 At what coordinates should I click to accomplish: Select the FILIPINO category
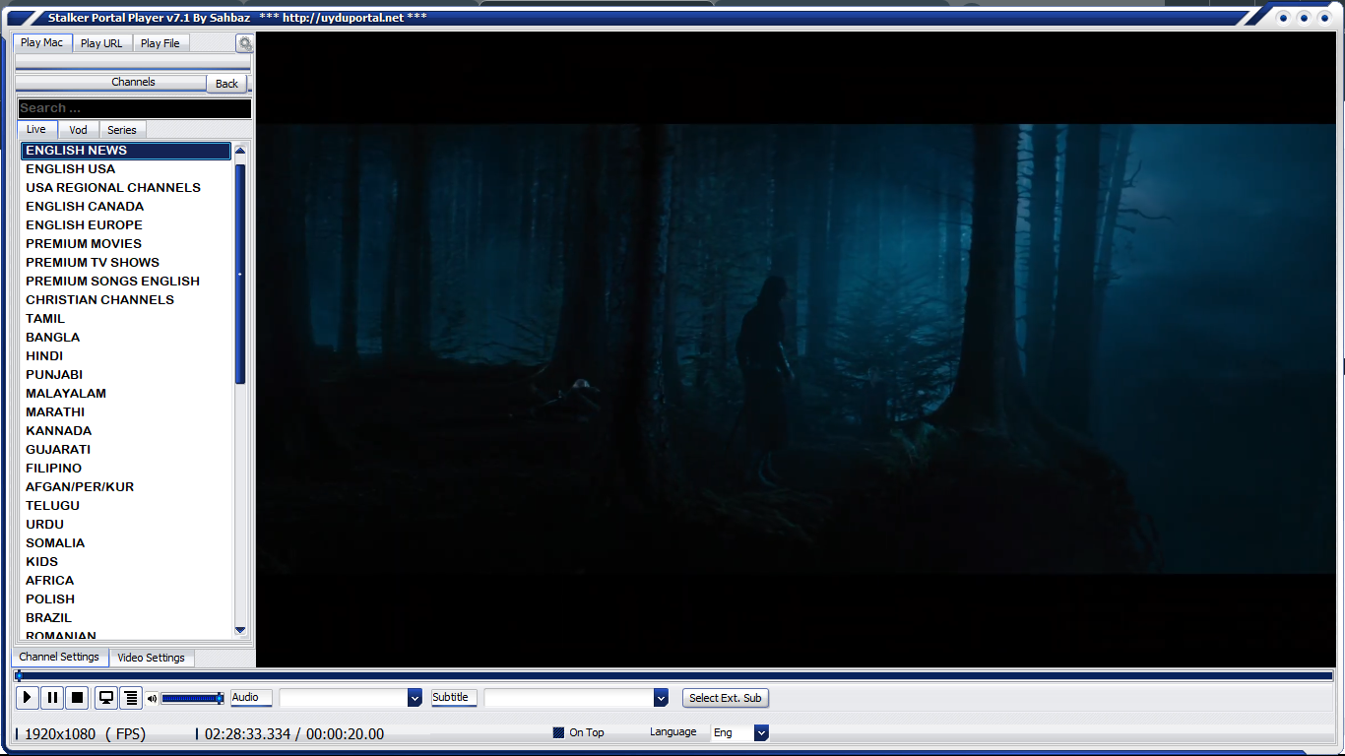(x=126, y=469)
